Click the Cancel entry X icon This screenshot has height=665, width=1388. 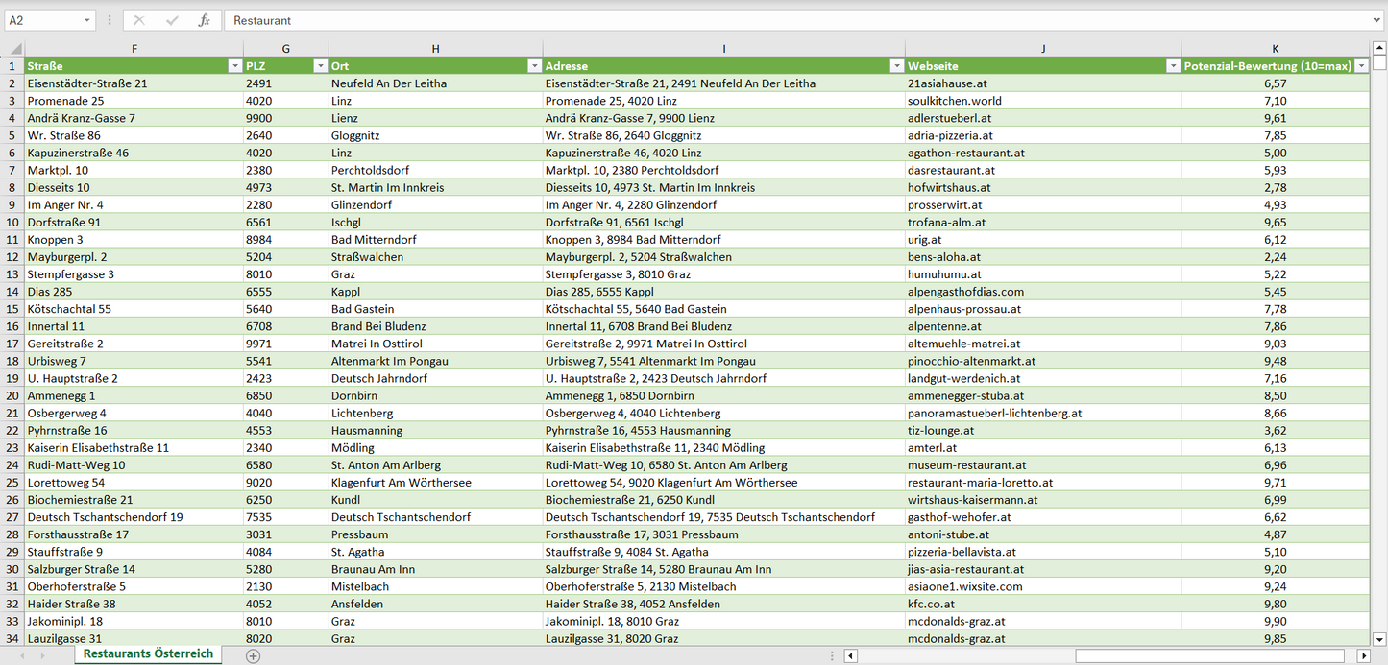139,20
